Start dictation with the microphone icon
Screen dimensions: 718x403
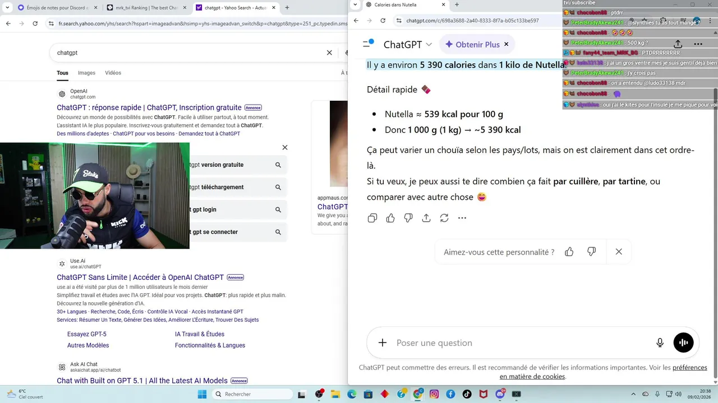point(660,343)
